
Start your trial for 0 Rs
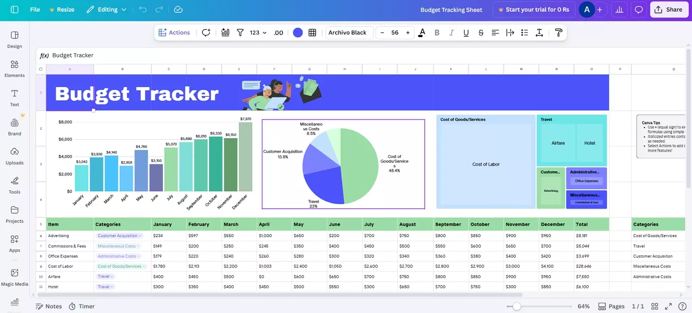[533, 9]
